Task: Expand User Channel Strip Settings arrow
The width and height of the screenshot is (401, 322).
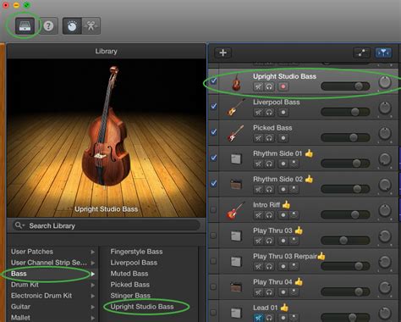Action: point(93,263)
